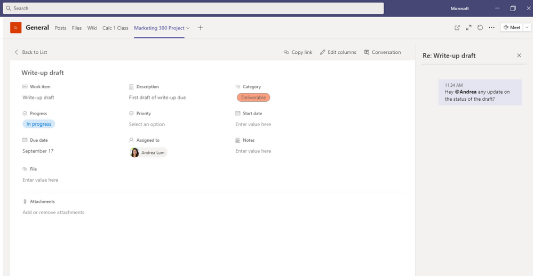Start a meeting with Meet button
Viewport: 533px width, 276px height.
tap(511, 28)
